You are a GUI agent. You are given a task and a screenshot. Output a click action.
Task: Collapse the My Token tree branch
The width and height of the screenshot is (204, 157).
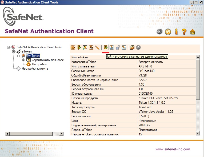[x=19, y=56]
